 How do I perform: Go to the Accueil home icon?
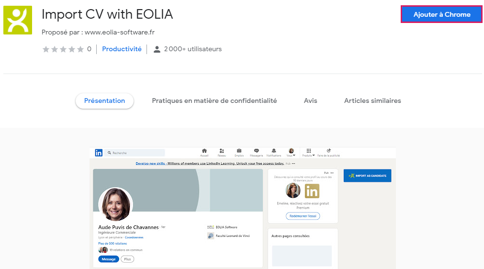point(204,152)
